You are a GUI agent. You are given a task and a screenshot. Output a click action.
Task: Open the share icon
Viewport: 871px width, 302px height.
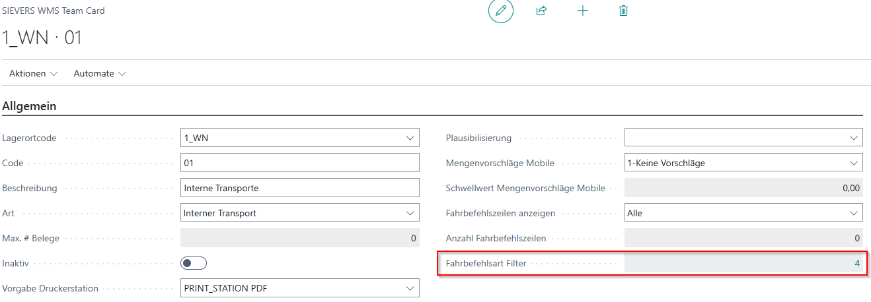click(x=541, y=11)
